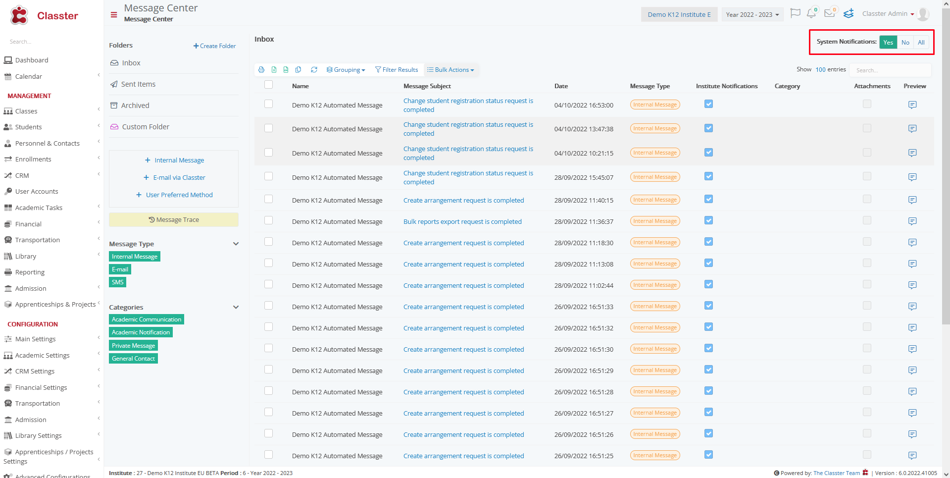950x478 pixels.
Task: Click the copy icon in the Inbox toolbar
Action: pos(298,70)
